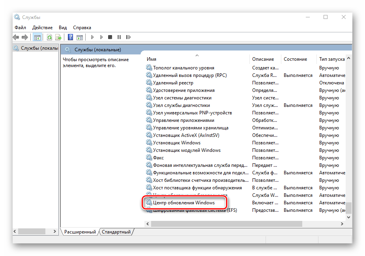Click the Forward arrow in the toolbar
The width and height of the screenshot is (365, 256).
(x=25, y=37)
